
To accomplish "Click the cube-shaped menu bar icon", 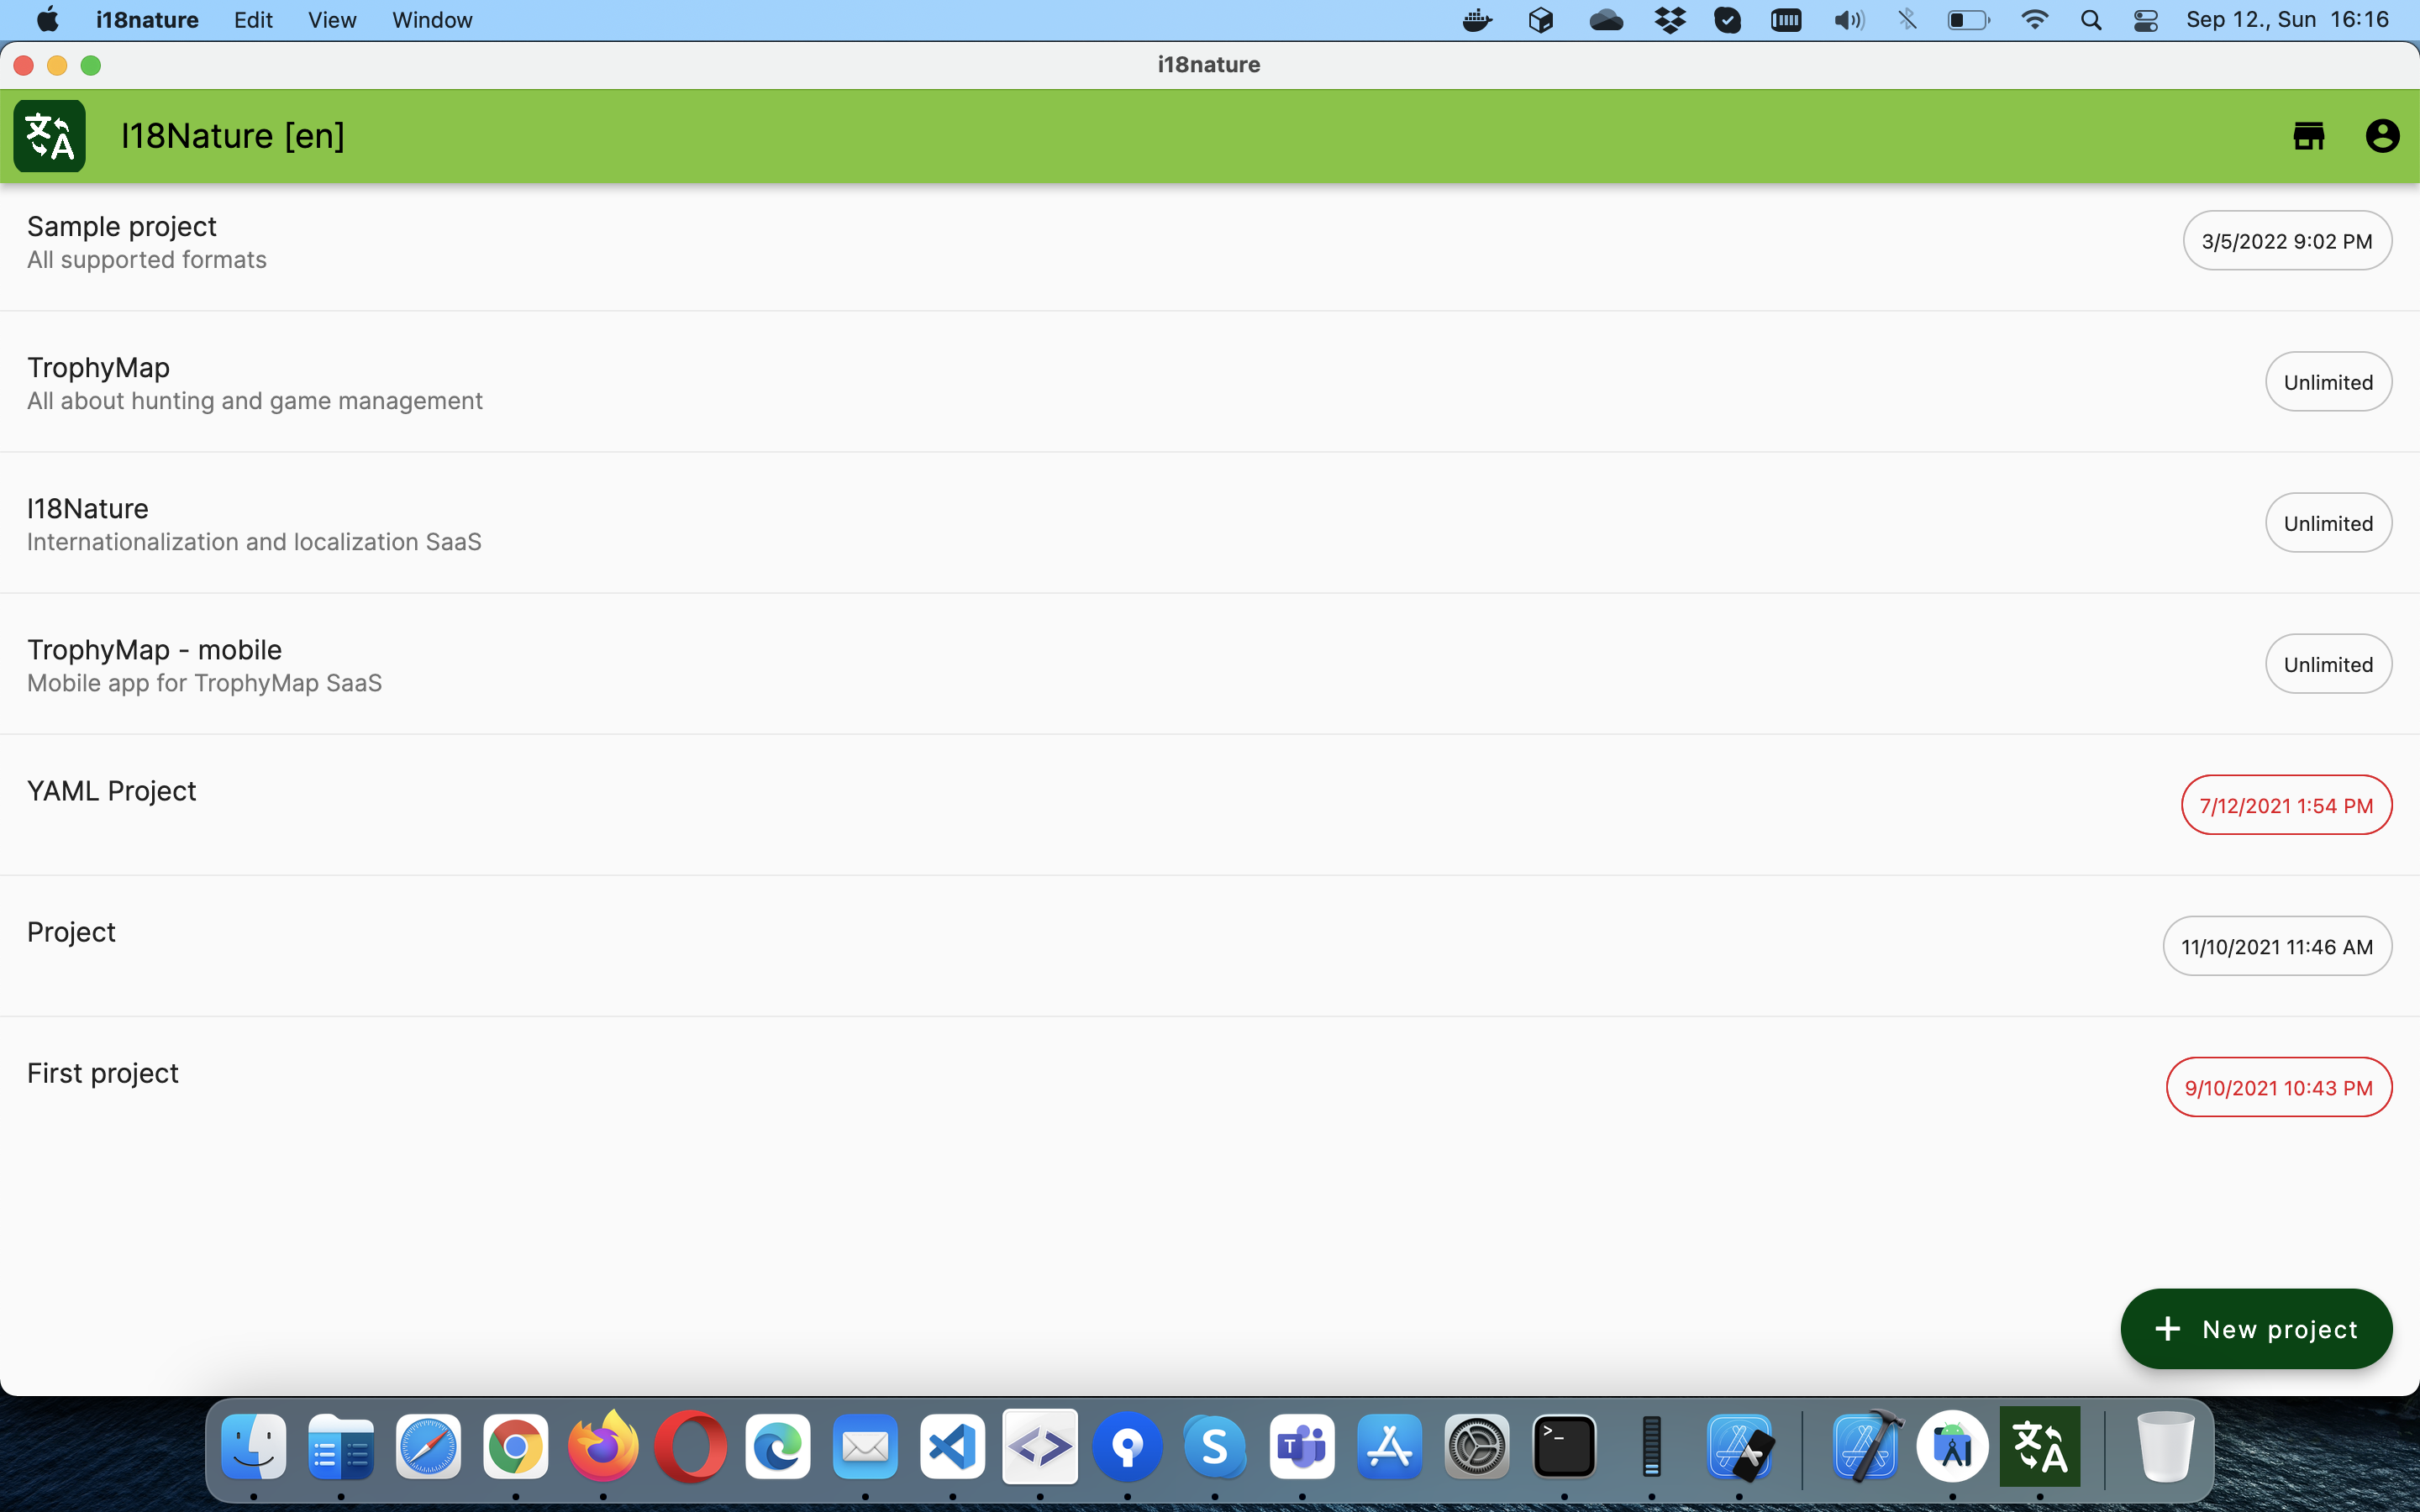I will 1541,20.
